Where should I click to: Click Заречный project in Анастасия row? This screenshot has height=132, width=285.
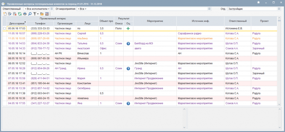(x=264, y=48)
